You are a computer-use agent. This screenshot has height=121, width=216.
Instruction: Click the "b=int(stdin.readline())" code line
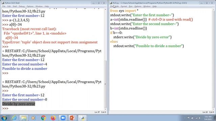pos(128,28)
